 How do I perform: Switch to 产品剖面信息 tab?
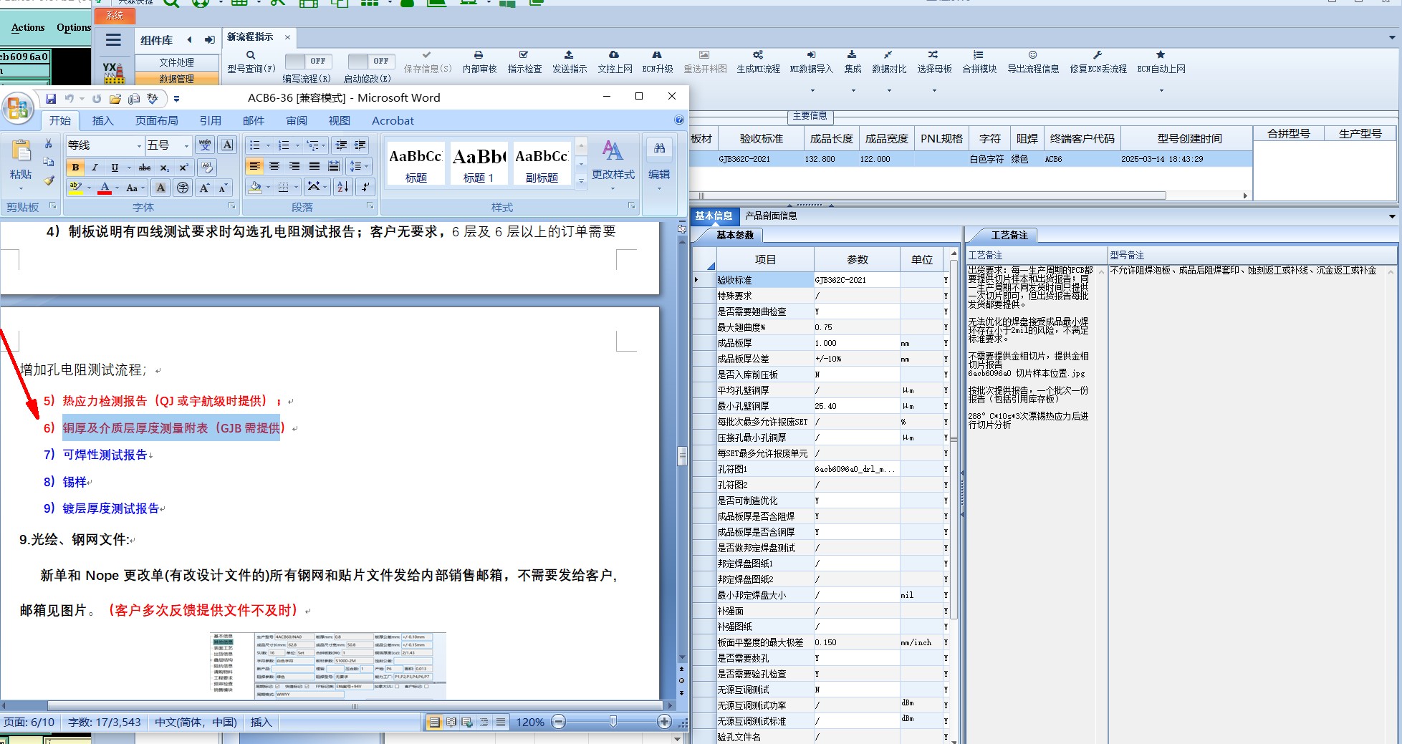tap(771, 216)
